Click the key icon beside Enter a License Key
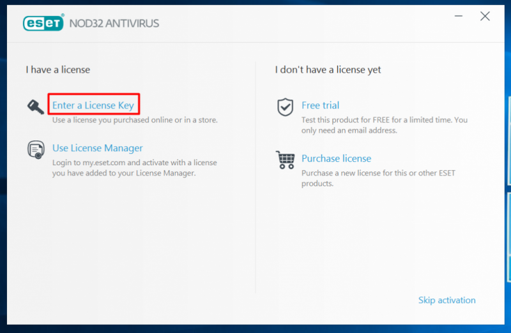Screen dimensions: 511x333 pos(36,107)
